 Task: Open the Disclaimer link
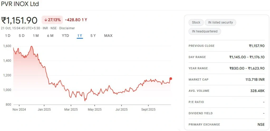coord(67,28)
